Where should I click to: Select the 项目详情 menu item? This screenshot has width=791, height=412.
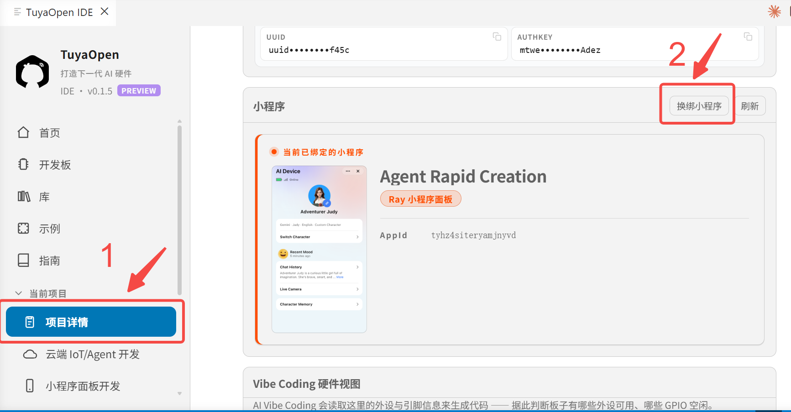click(91, 322)
